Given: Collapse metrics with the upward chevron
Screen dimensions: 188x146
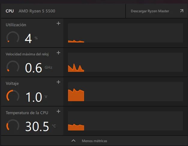Looking at the screenshot, I should [x=73, y=141].
